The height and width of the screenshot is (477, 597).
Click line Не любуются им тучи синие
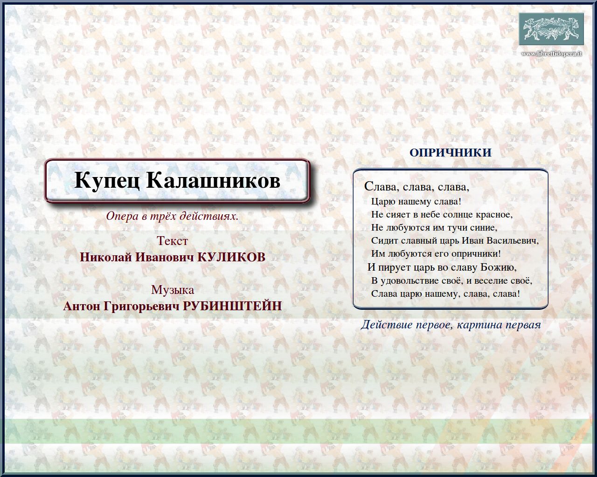pos(434,228)
